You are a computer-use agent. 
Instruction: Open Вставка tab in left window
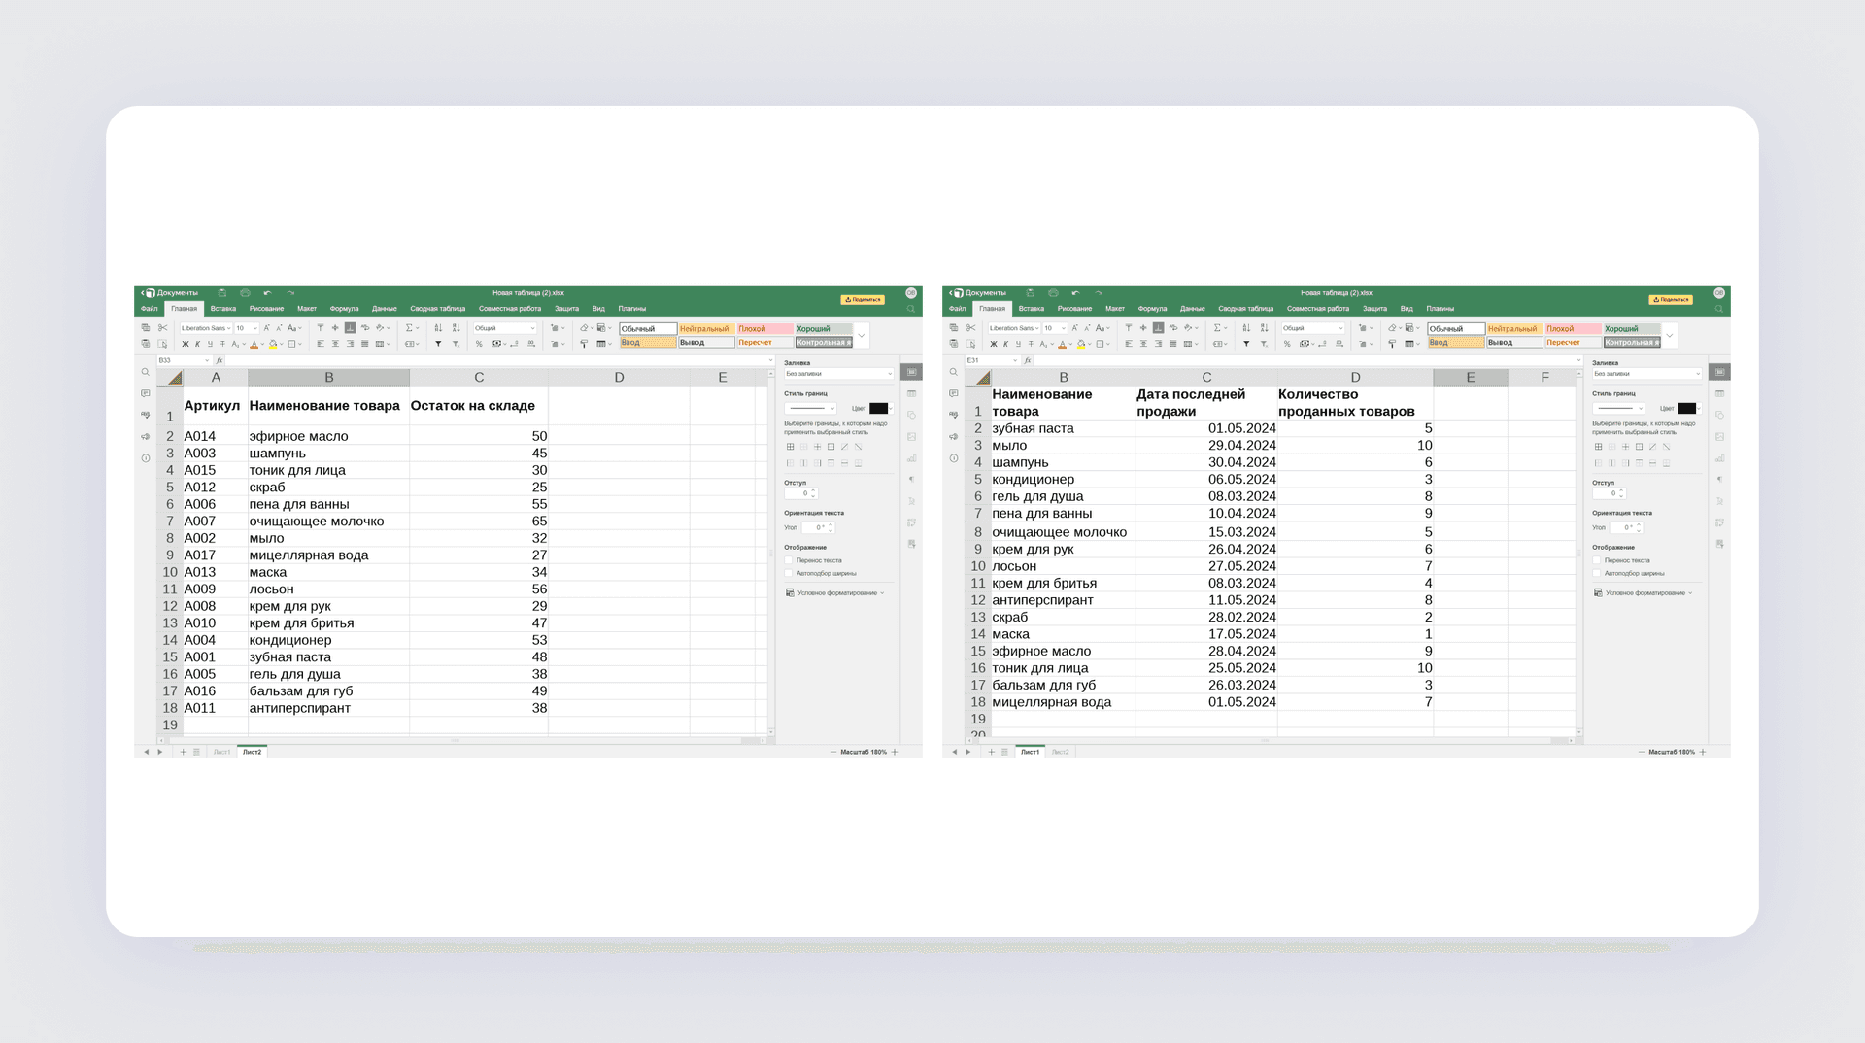coord(223,309)
